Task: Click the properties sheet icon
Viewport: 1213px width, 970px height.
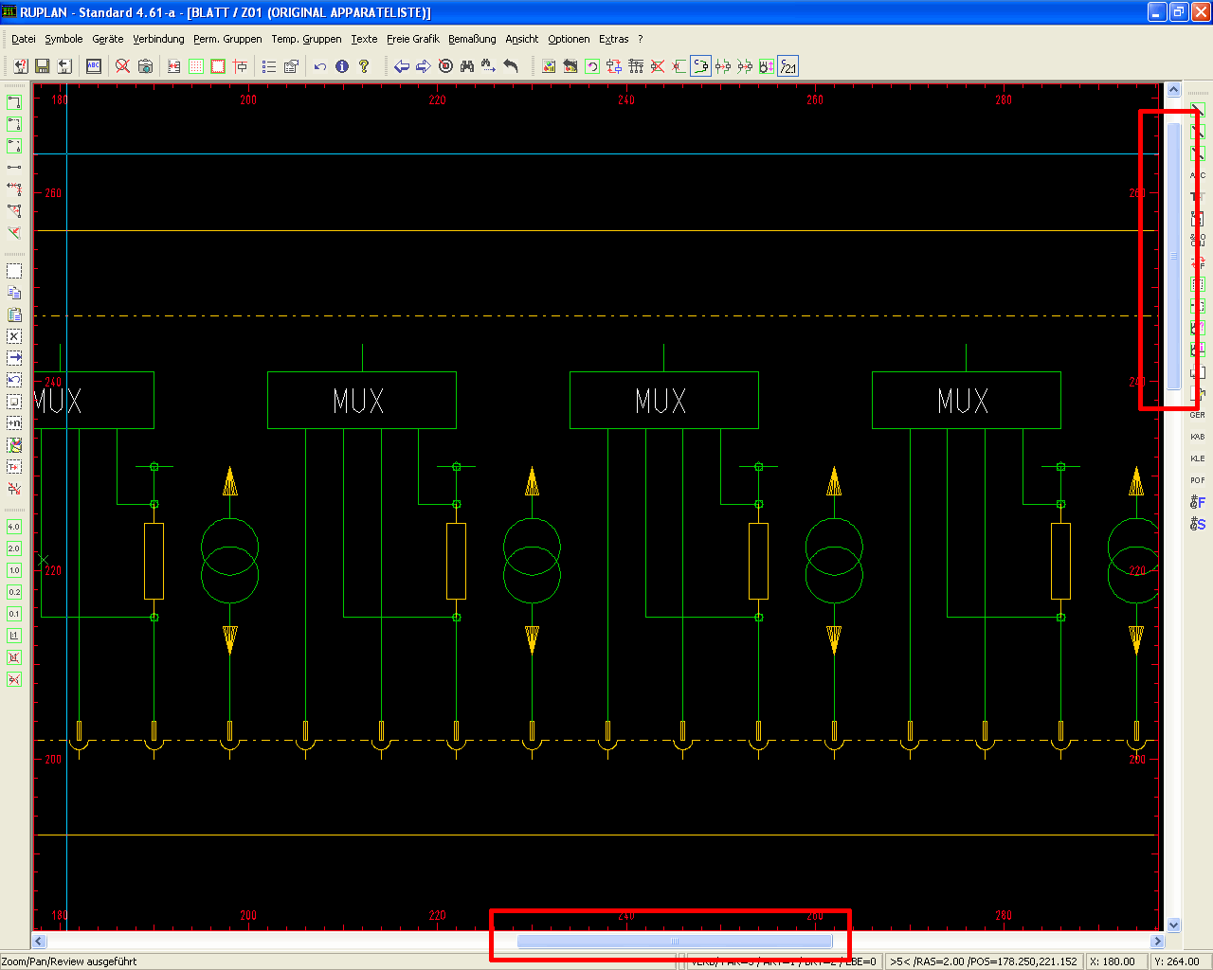Action: click(x=291, y=66)
